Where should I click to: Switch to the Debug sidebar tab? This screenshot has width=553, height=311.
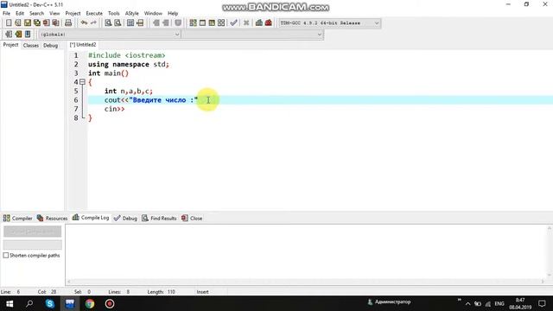pos(50,46)
